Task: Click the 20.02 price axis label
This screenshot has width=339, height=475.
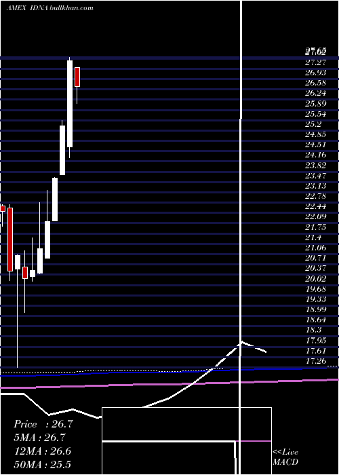Action: (316, 279)
